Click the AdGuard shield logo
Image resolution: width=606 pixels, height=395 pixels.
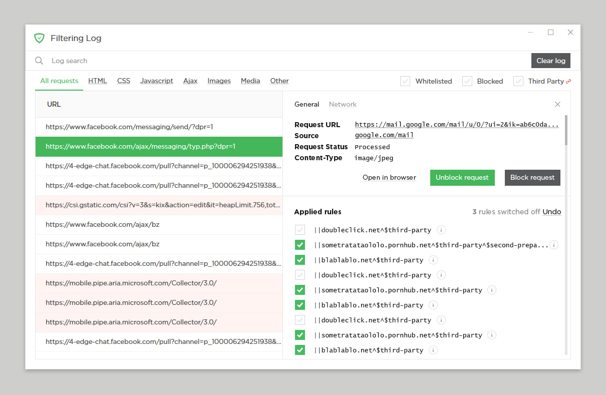(x=39, y=38)
